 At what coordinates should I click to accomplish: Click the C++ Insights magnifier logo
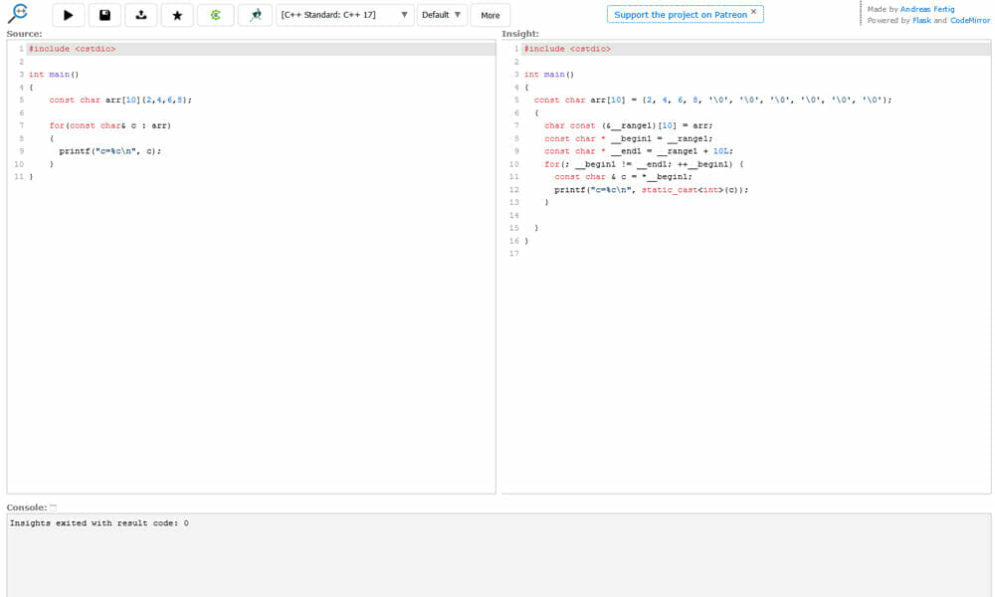17,14
